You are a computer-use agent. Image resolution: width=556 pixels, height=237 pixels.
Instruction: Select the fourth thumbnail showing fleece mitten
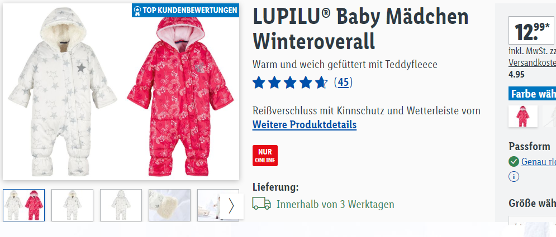[x=169, y=205]
